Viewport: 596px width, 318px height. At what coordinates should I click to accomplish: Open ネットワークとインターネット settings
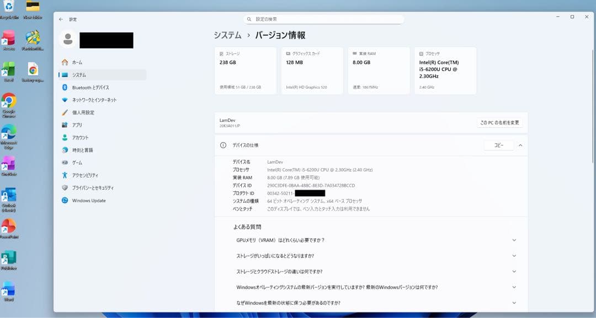(x=98, y=100)
